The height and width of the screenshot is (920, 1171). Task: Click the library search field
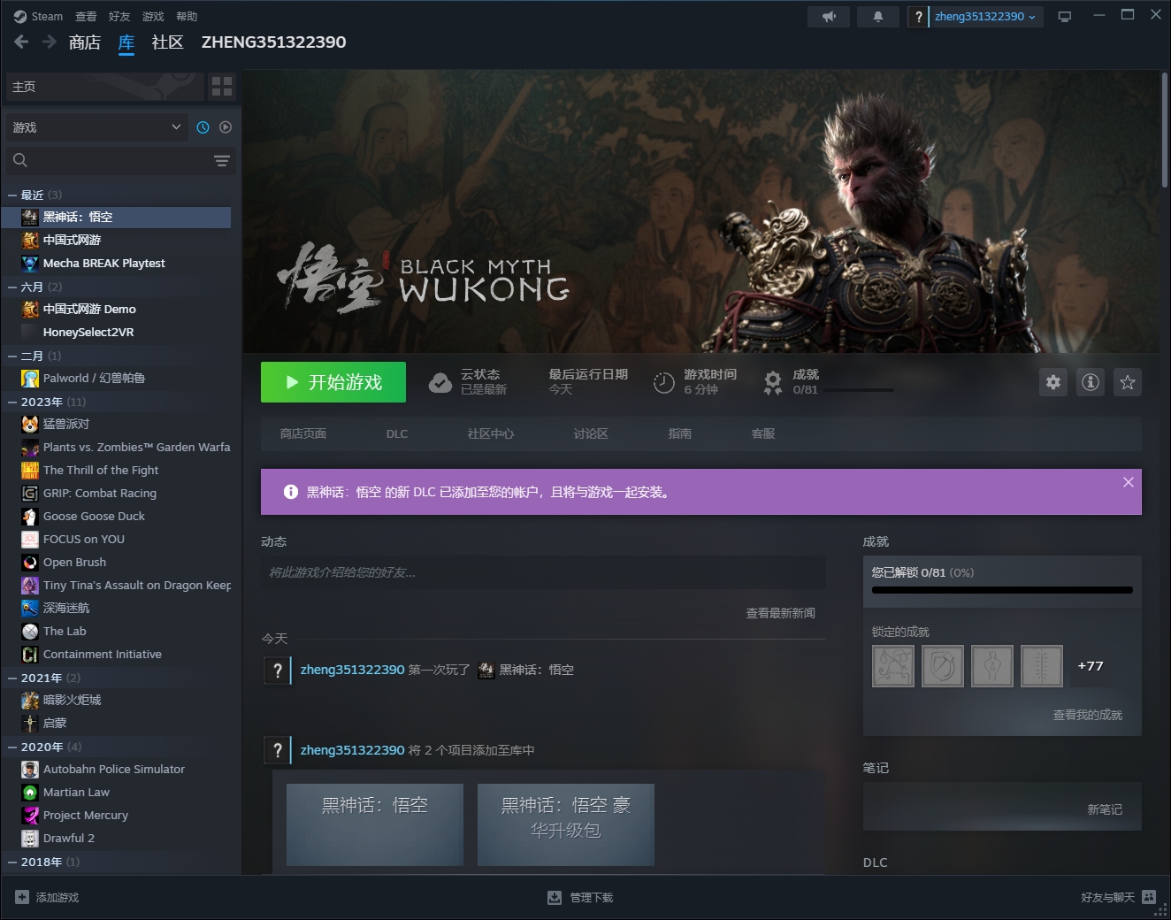(x=111, y=160)
